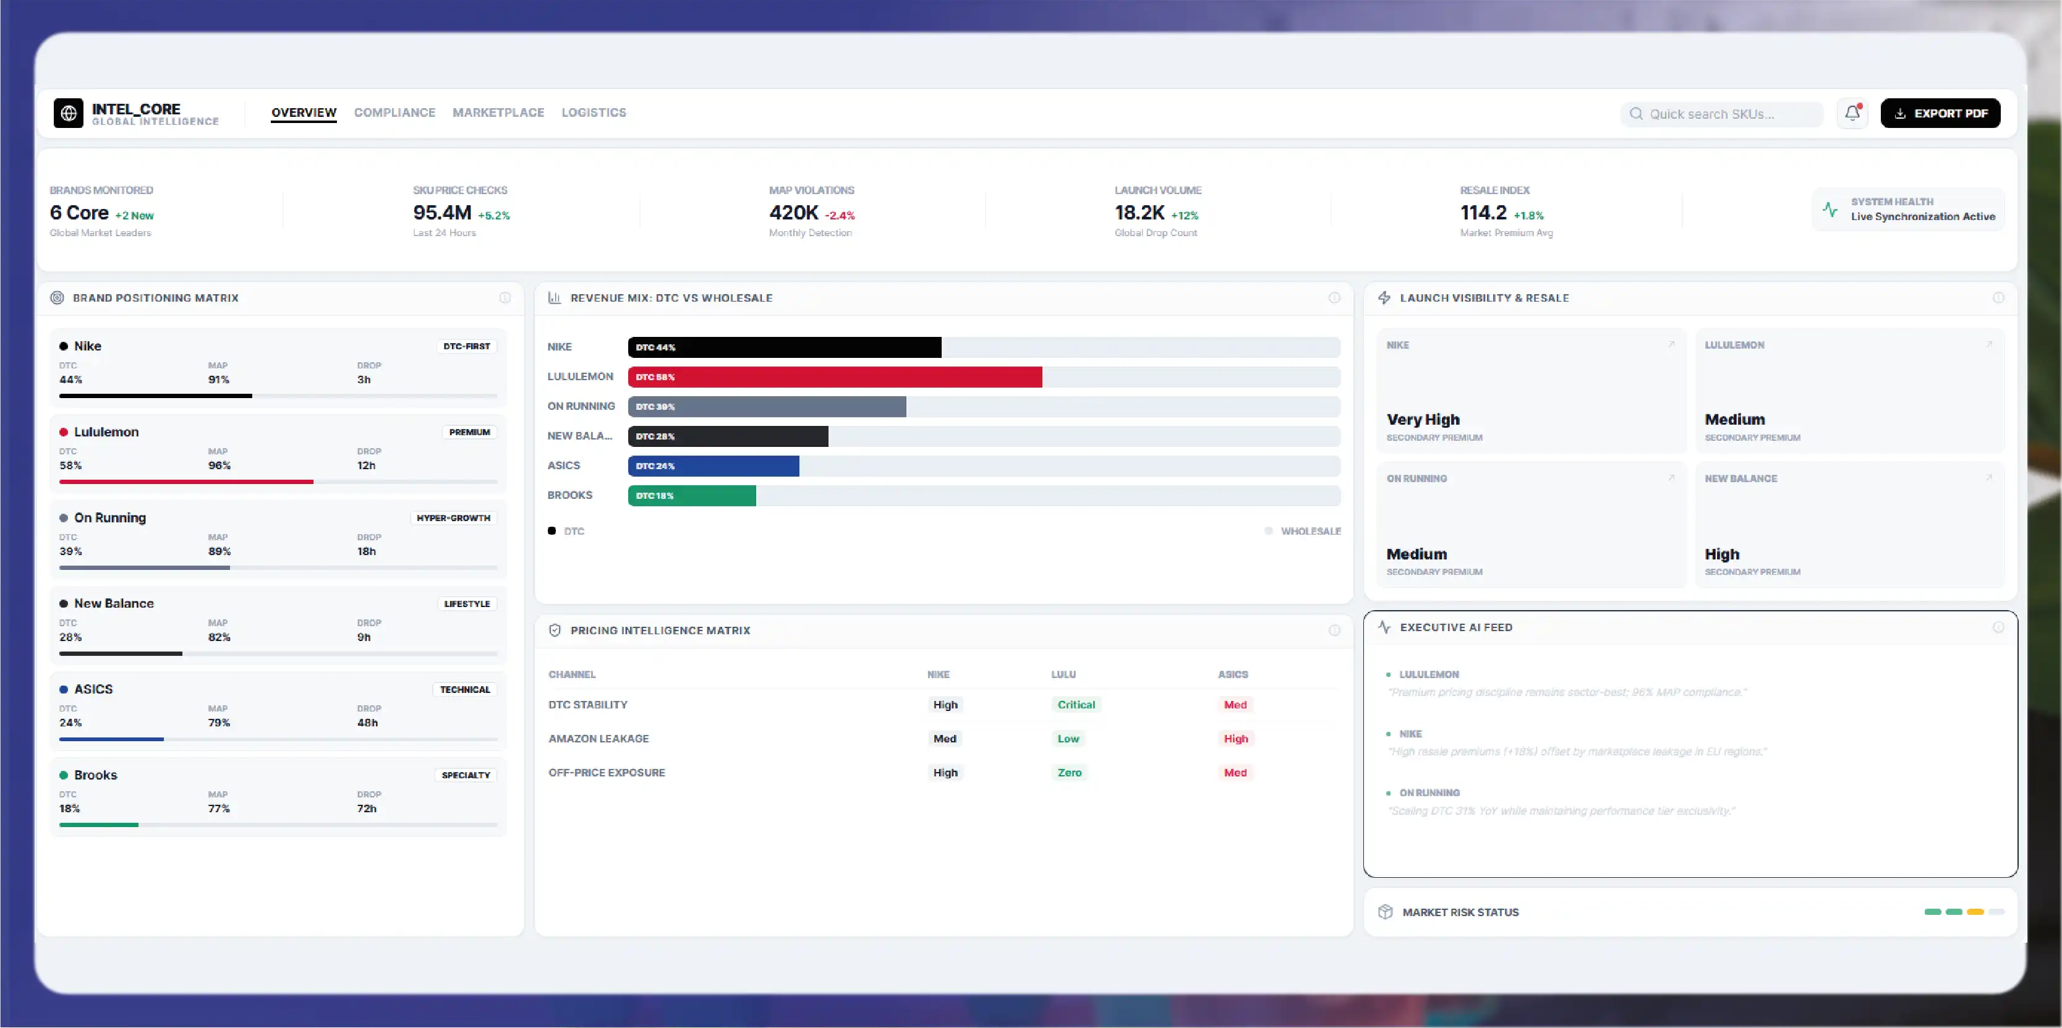Image resolution: width=2062 pixels, height=1028 pixels.
Task: Open info icon of Revenue Mix panel
Action: click(x=1334, y=297)
